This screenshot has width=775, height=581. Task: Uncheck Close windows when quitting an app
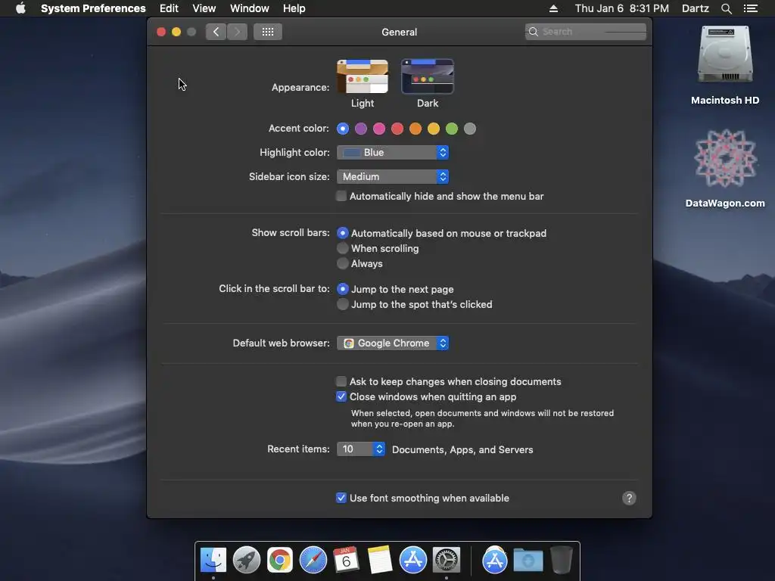(341, 396)
